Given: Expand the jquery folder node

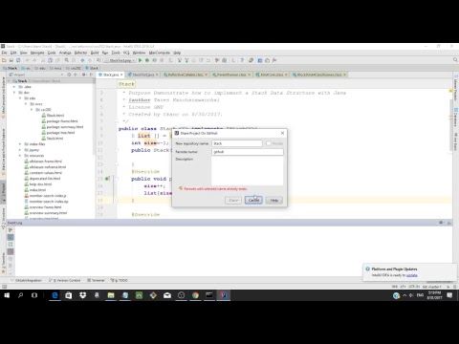Looking at the screenshot, I should coord(20,150).
